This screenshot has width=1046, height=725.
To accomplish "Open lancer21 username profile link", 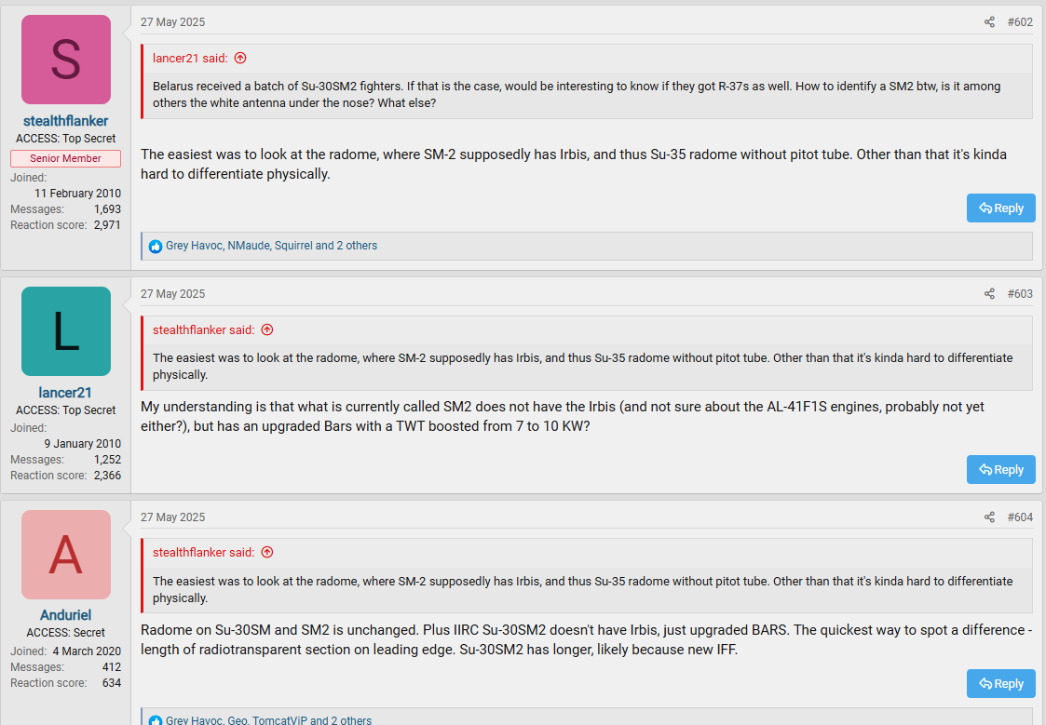I will coord(66,393).
